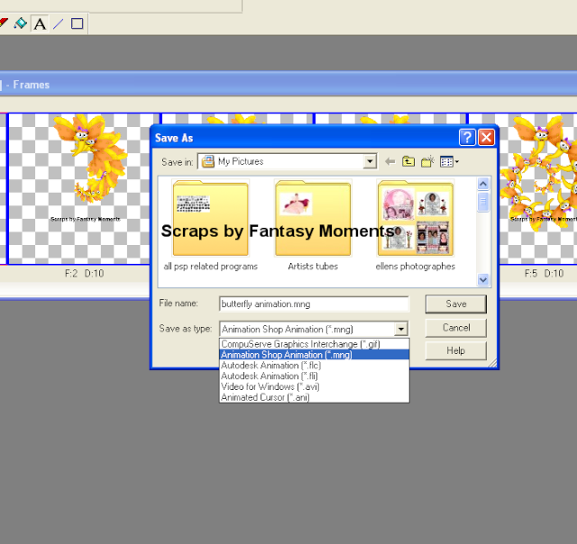Select the Flood Fill tool
577x544 pixels.
pos(20,23)
